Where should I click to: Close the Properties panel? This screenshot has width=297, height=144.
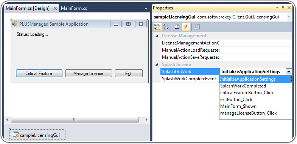tap(289, 8)
